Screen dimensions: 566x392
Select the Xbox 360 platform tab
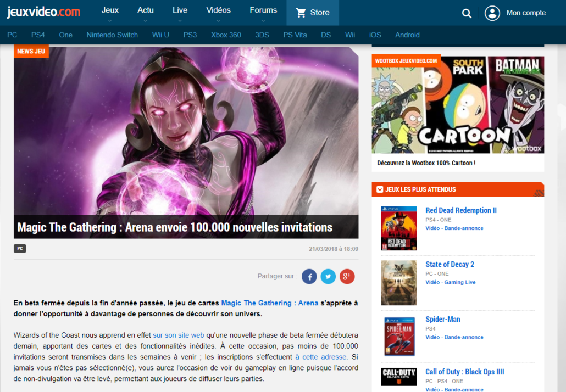click(226, 35)
